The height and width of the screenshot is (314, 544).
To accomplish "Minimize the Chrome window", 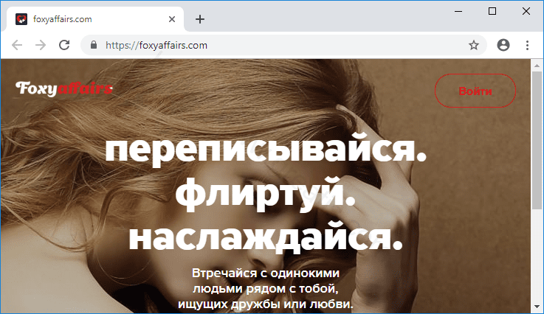I will [458, 10].
